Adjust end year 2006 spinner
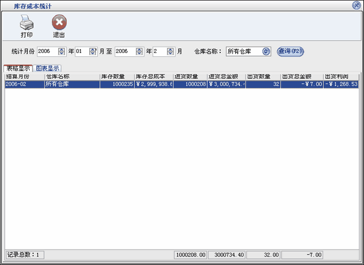This screenshot has width=364, height=265. (139, 52)
